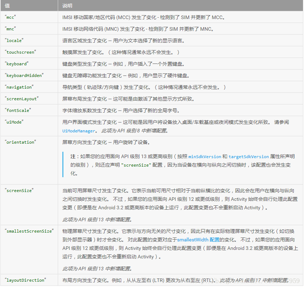Click the "orientation" value cell
The width and height of the screenshot is (304, 288).
(x=20, y=142)
